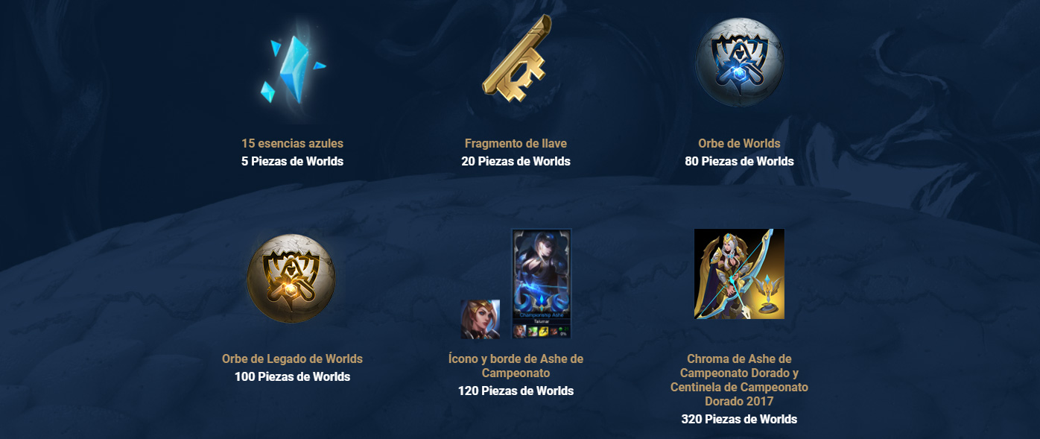Click the '15 esencias azules' label

coord(292,143)
